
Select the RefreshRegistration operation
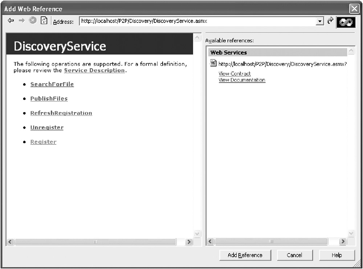61,113
